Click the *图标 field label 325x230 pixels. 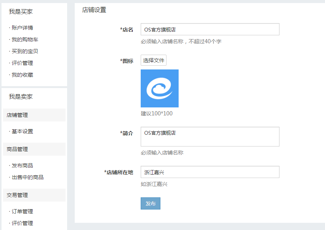(127, 61)
